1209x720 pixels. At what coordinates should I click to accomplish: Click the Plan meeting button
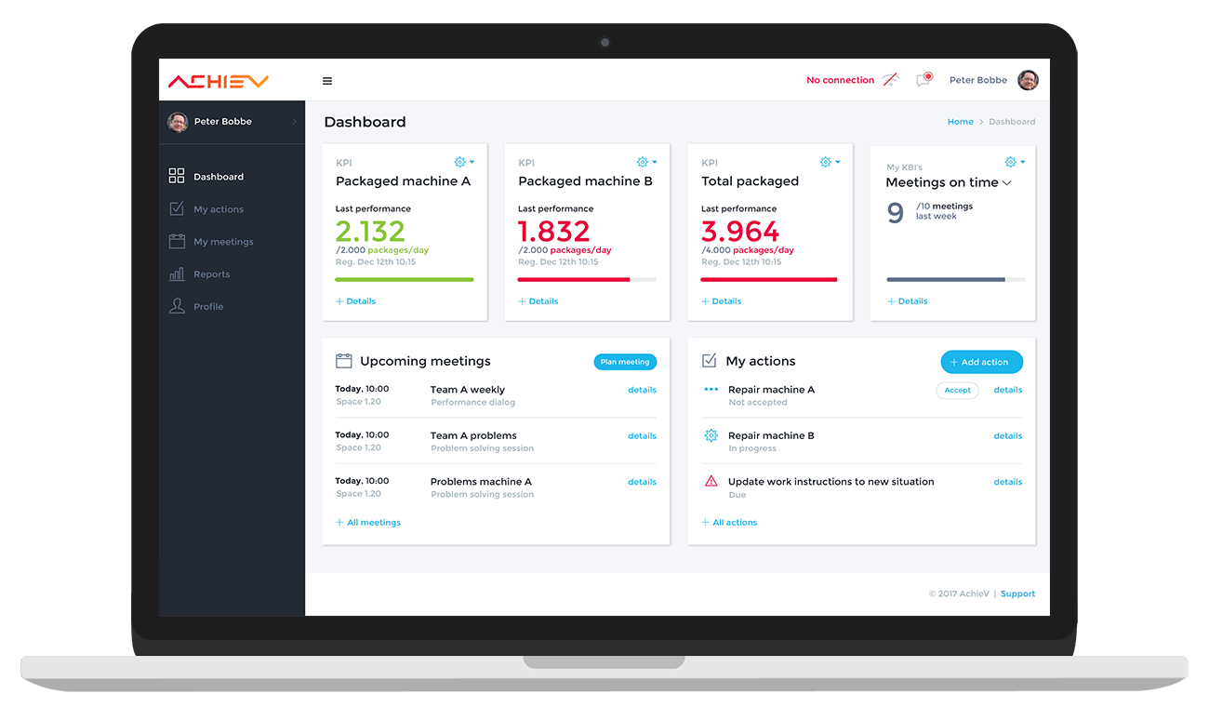pos(625,362)
